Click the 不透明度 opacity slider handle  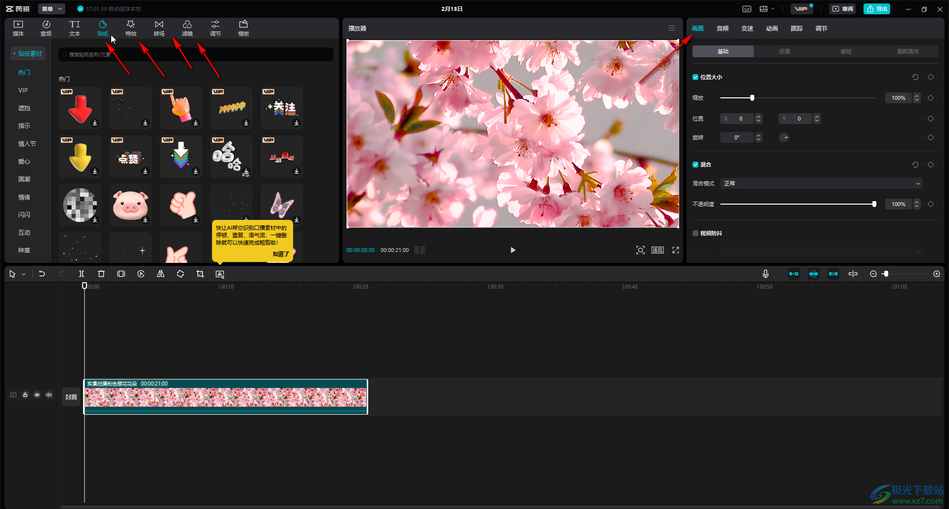coord(874,204)
